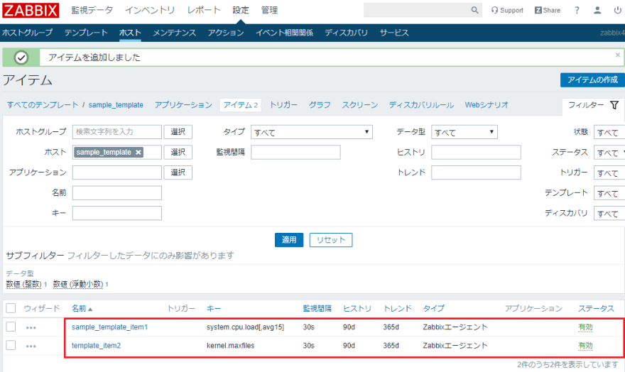
Task: Open the user profile icon
Action: click(597, 11)
